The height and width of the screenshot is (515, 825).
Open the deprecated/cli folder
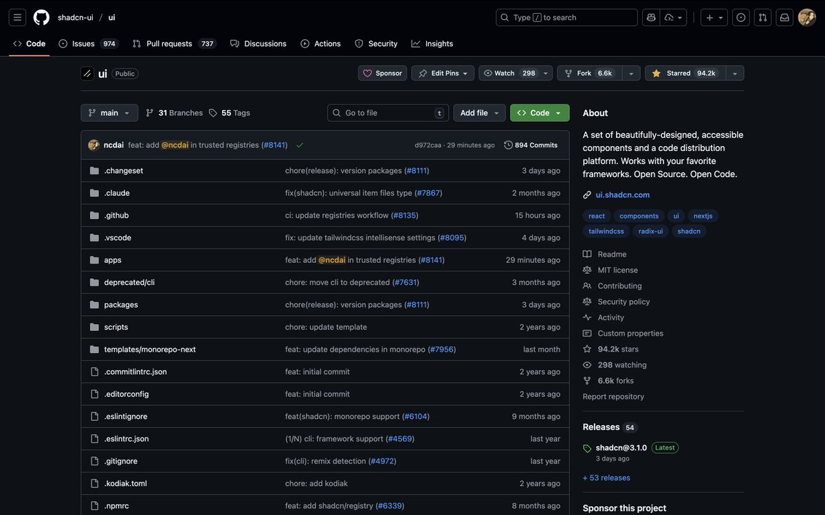pos(129,282)
